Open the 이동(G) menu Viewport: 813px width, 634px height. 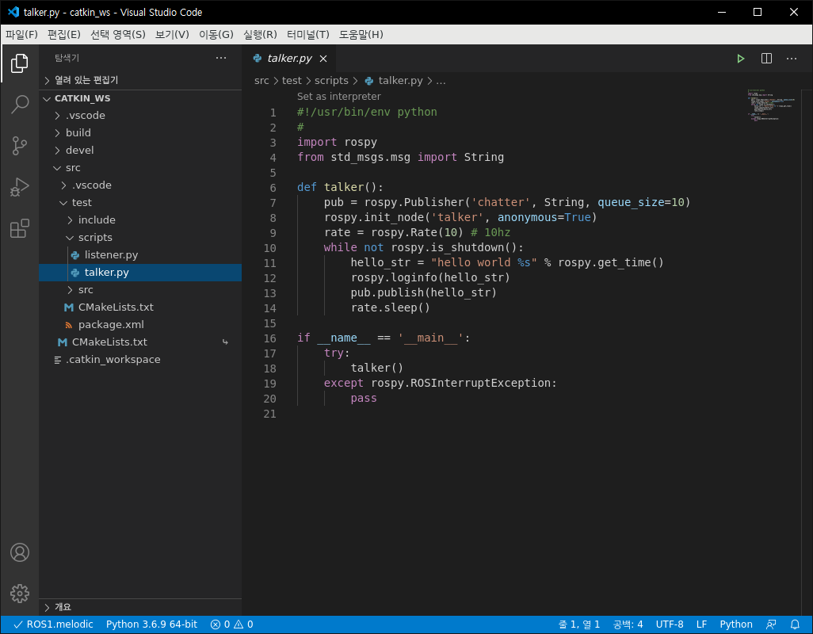[216, 34]
